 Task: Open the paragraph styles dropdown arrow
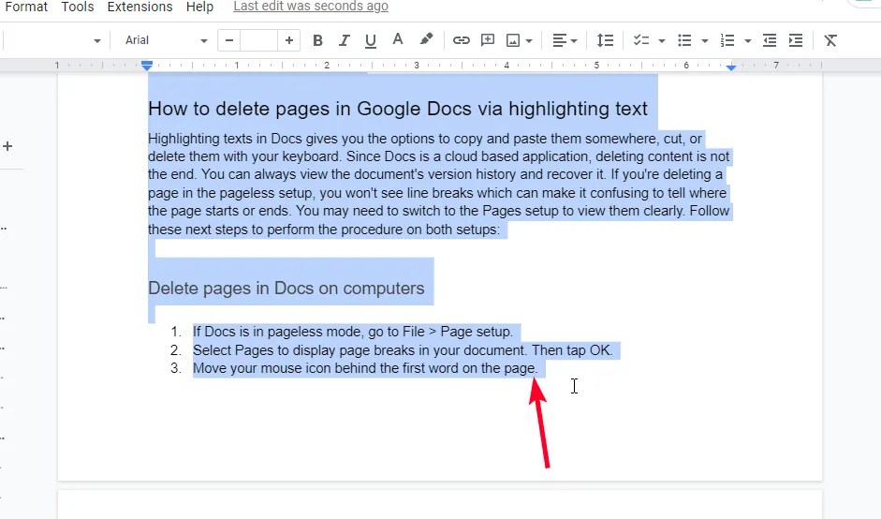[97, 41]
